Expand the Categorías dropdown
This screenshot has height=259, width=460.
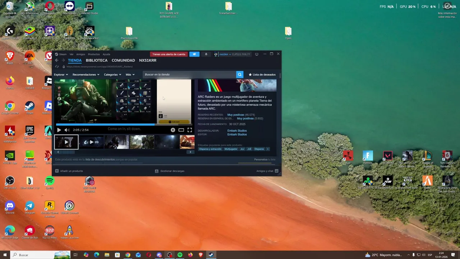(x=112, y=74)
